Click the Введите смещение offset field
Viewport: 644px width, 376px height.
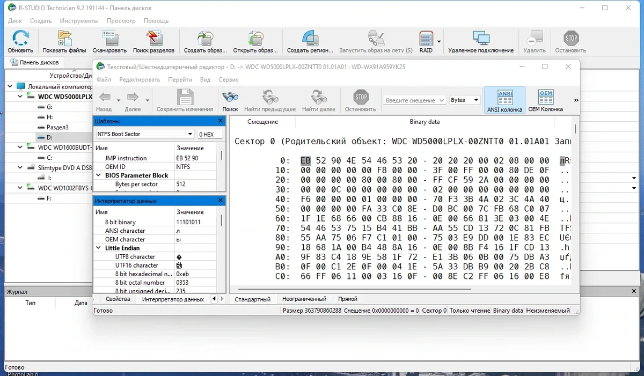coord(415,100)
